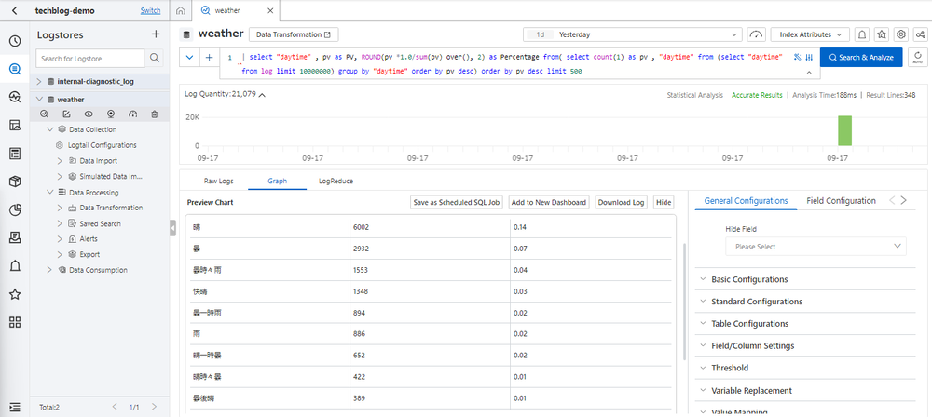Click the Hide chart button
Image resolution: width=932 pixels, height=417 pixels.
coord(664,203)
